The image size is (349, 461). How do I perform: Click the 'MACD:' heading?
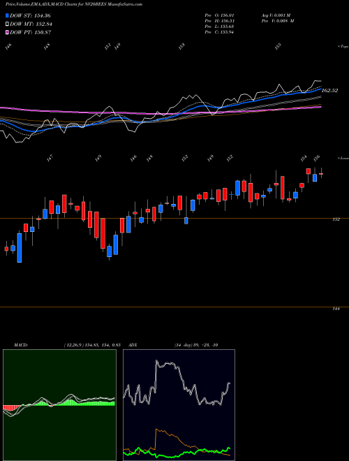click(x=21, y=345)
